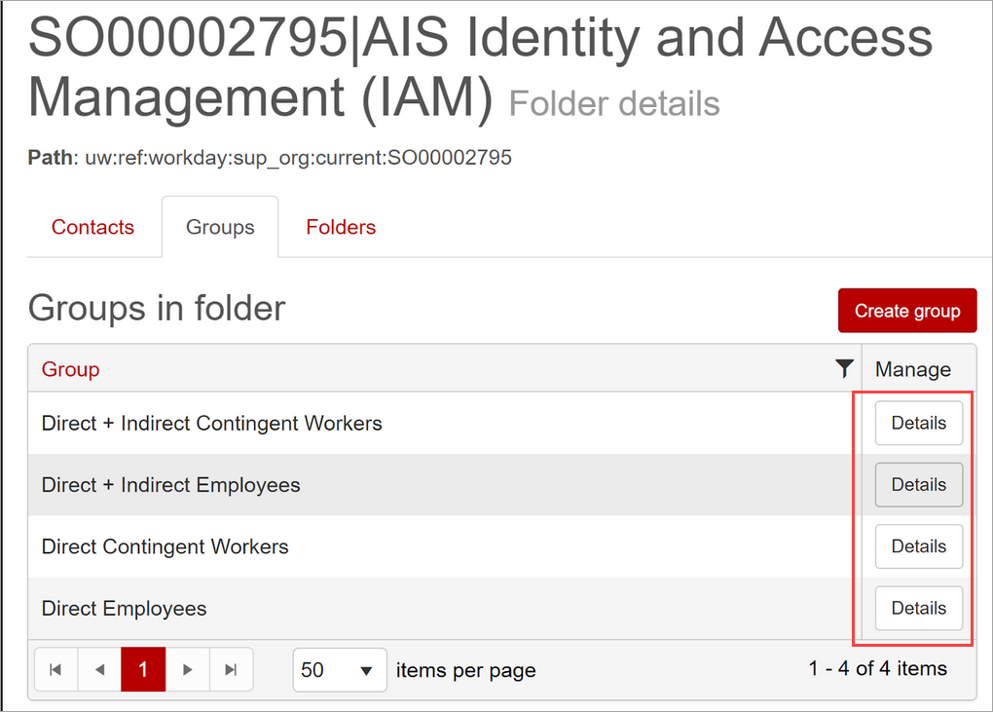Open Details for Direct Contingent Workers
The image size is (993, 712).
[x=919, y=546]
